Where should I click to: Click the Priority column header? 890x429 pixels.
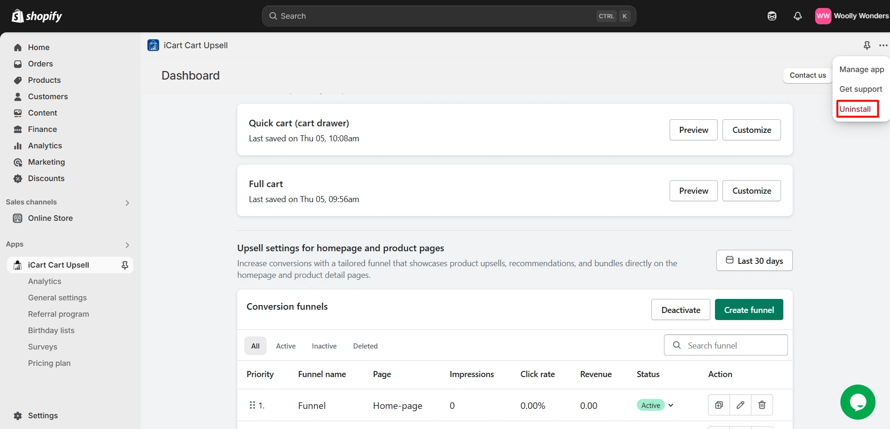click(260, 374)
